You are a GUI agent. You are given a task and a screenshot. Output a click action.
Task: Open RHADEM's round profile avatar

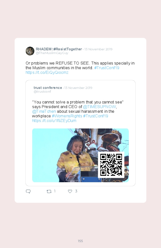tap(30, 51)
